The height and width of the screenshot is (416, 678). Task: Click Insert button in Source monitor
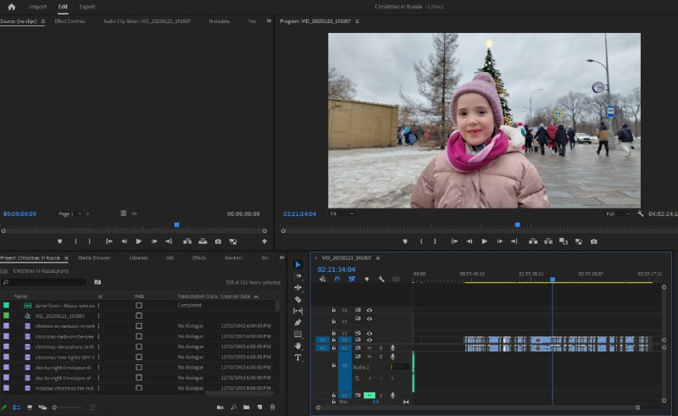187,241
